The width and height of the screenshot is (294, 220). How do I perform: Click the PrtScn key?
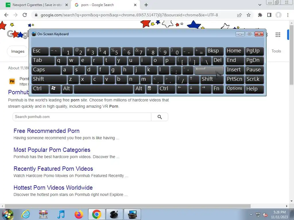pyautogui.click(x=235, y=80)
